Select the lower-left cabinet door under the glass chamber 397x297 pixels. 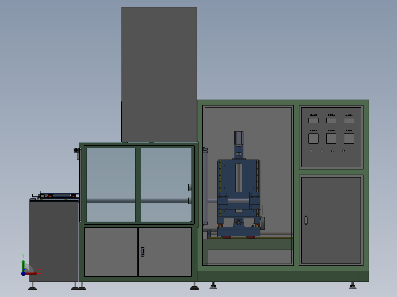tap(111, 252)
